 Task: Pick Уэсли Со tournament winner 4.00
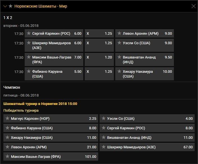(x=147, y=119)
